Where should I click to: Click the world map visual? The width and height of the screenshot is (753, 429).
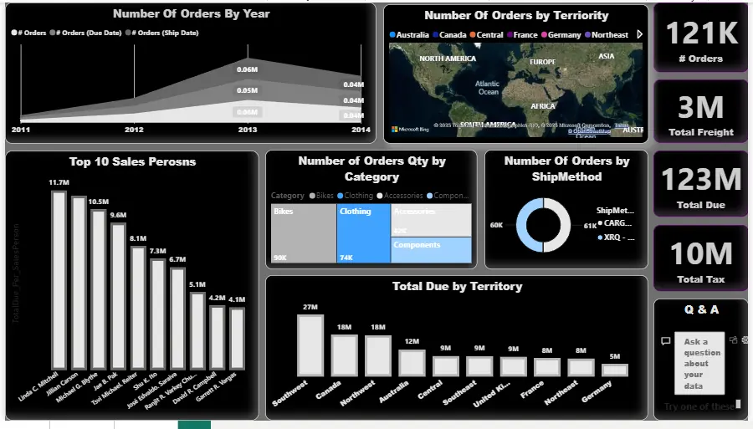(515, 89)
